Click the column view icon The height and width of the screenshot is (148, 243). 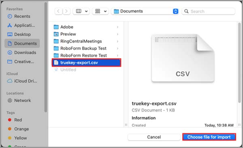pos(79,11)
